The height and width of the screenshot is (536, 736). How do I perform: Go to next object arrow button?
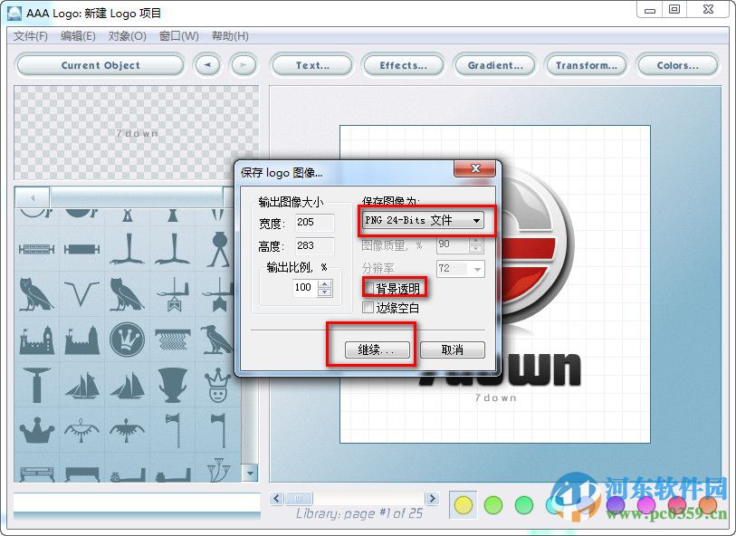click(x=244, y=65)
